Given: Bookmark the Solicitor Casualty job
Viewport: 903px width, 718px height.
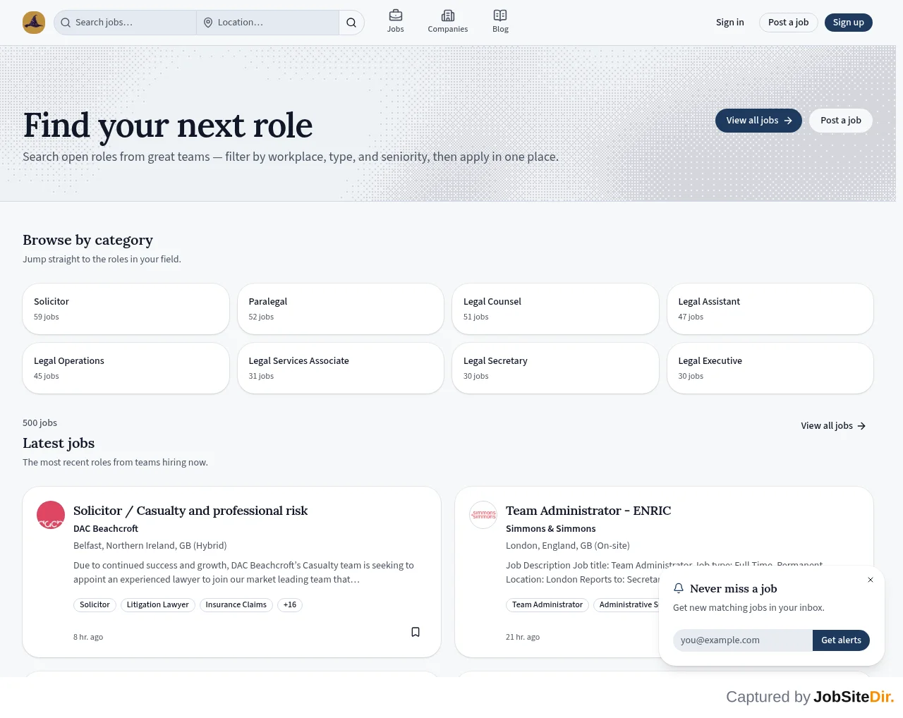Looking at the screenshot, I should coord(416,632).
